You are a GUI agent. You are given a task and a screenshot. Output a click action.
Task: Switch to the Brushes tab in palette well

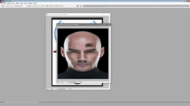tap(86, 6)
